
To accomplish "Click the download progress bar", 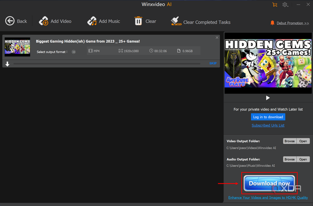I will coord(107,64).
